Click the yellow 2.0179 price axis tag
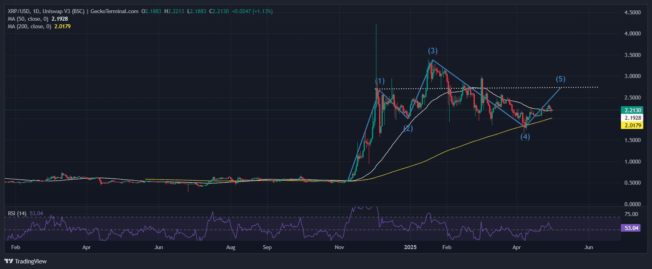The image size is (652, 269). 632,125
